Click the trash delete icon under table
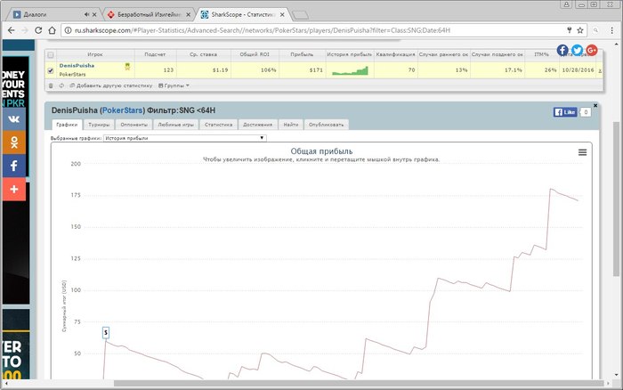623x390 pixels. (x=51, y=85)
